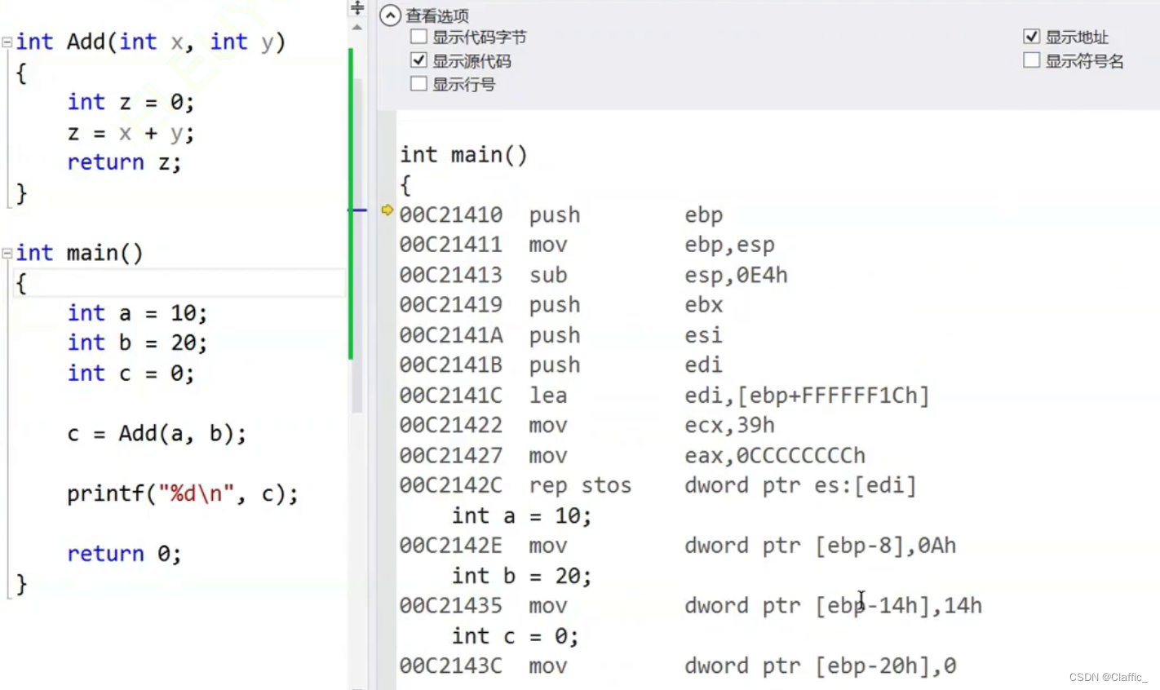The width and height of the screenshot is (1160, 690).
Task: Click address 00C21435 in disassembly
Action: point(451,606)
